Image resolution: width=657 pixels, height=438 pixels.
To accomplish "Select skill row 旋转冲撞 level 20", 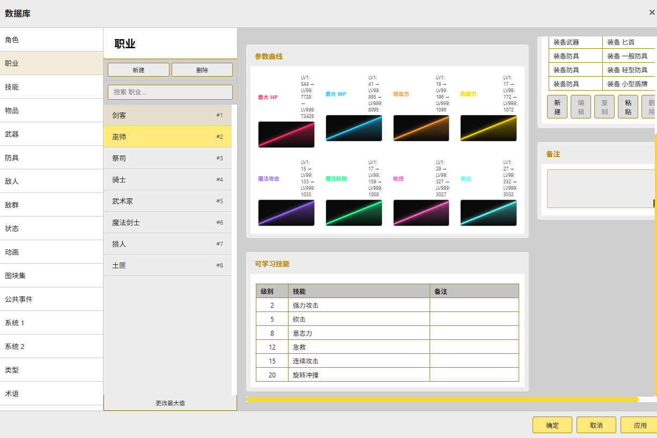I will point(387,375).
